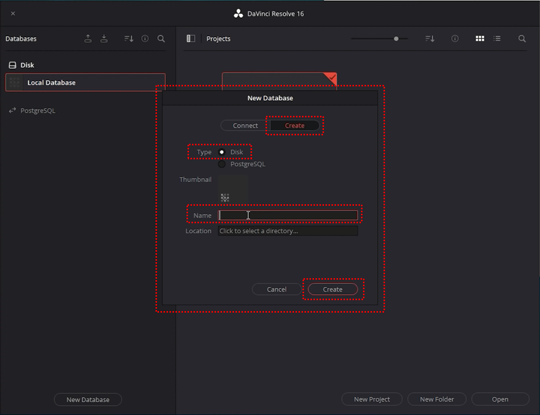The image size is (540, 415).
Task: Select the Local Database entry
Action: tap(85, 82)
